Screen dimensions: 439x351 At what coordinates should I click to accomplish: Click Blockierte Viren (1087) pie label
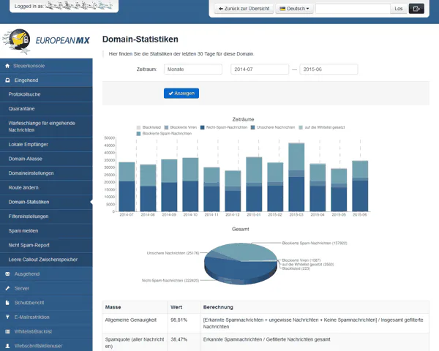point(301,260)
